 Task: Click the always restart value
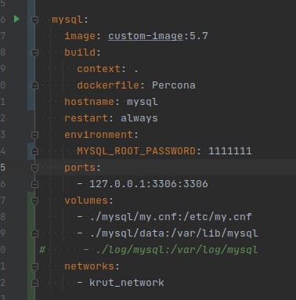(139, 118)
